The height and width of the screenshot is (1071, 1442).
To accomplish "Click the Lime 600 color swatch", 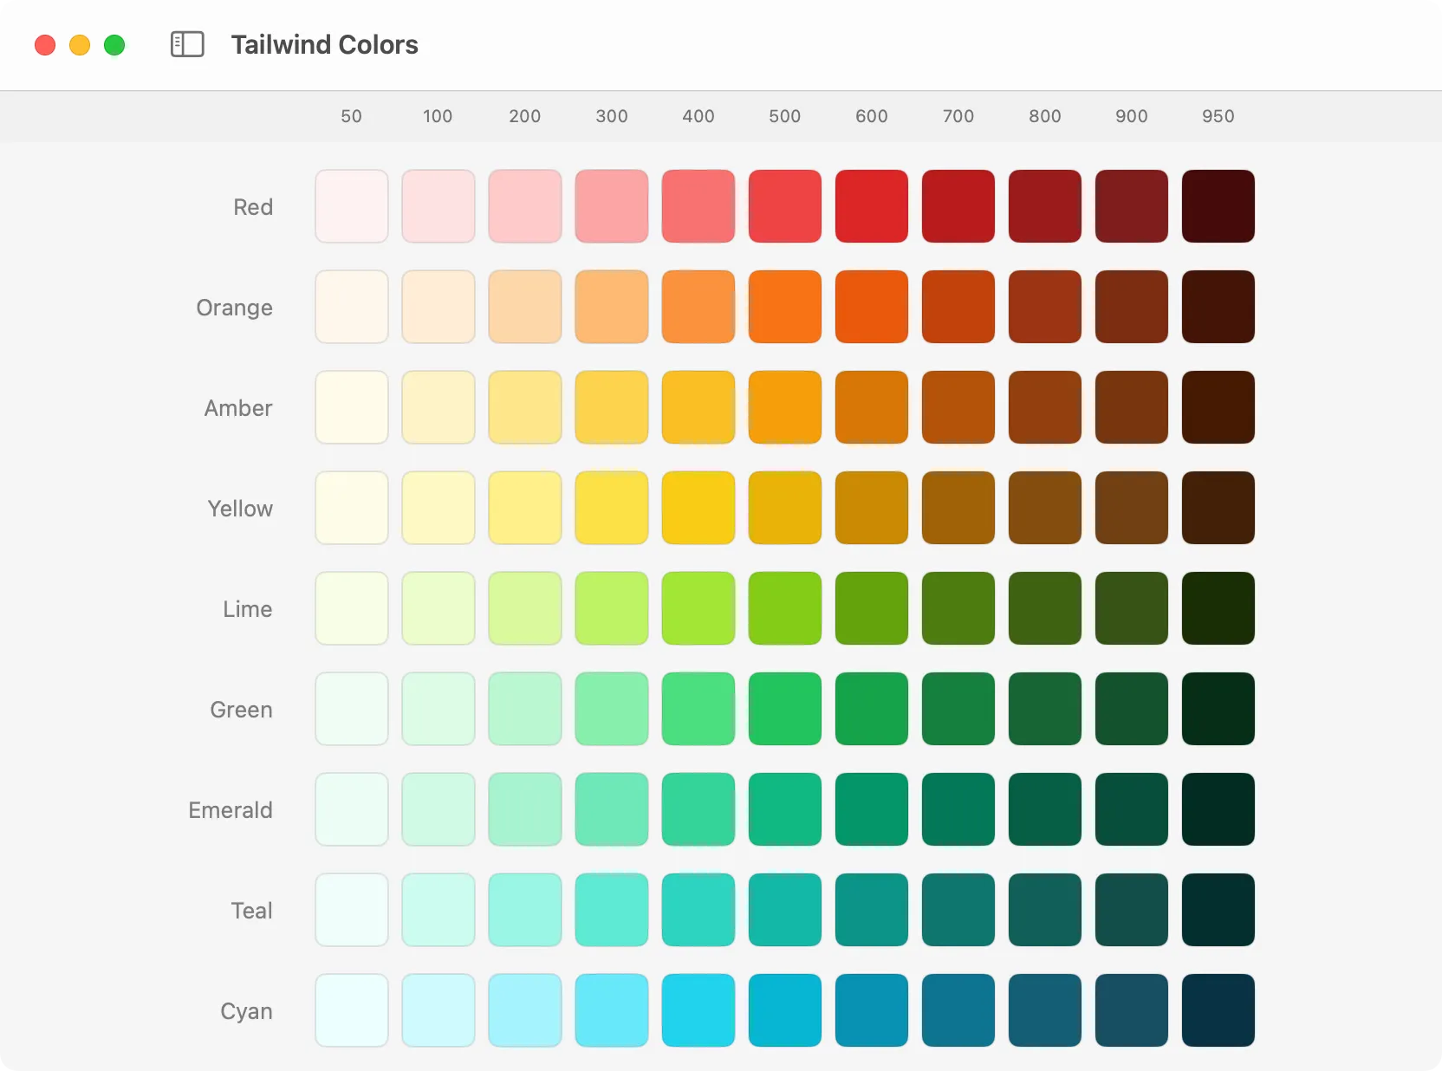I will pyautogui.click(x=871, y=608).
